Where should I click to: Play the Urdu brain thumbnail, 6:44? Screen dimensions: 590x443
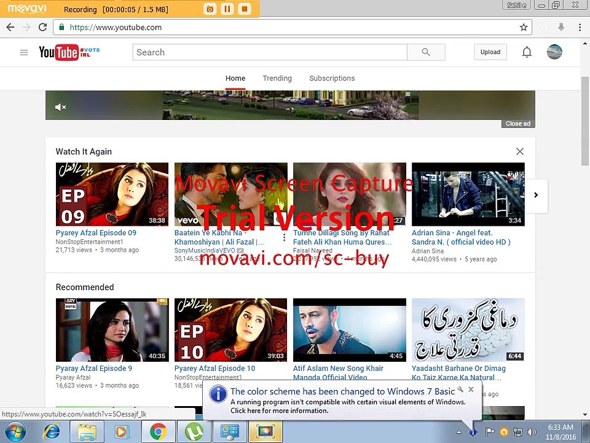(x=468, y=330)
